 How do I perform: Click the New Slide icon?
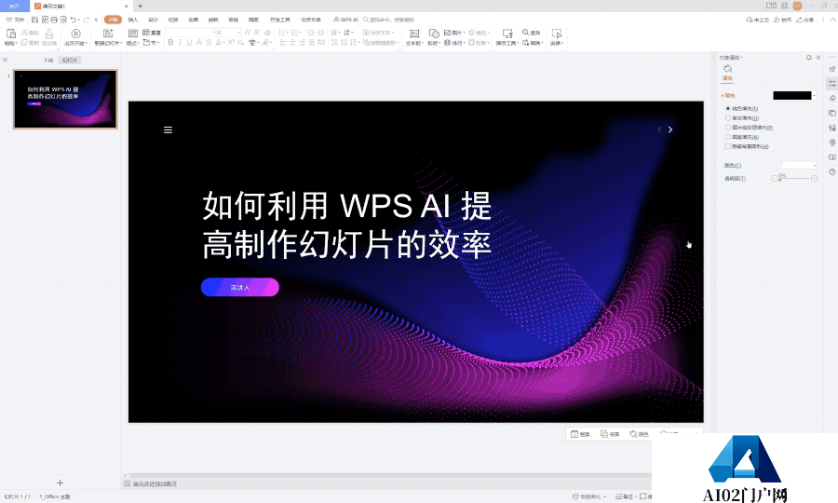(x=109, y=34)
